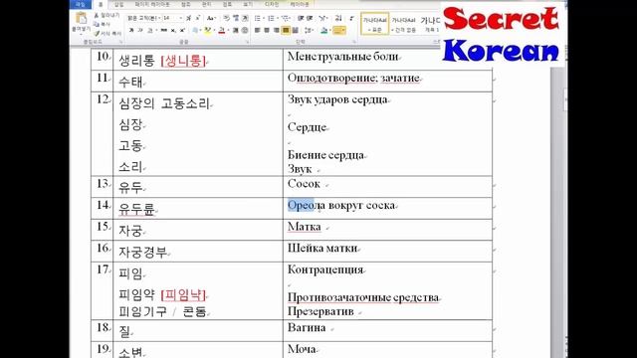The width and height of the screenshot is (637, 358).
Task: Click the line spacing icon
Action: click(x=308, y=31)
